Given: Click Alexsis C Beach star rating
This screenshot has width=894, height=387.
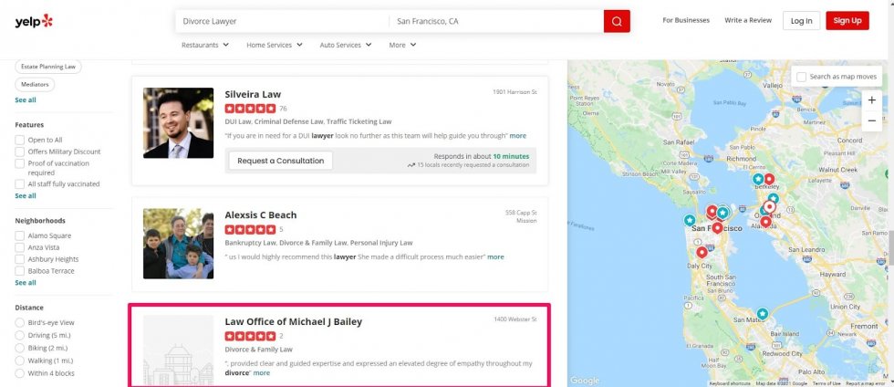Looking at the screenshot, I should [x=250, y=229].
